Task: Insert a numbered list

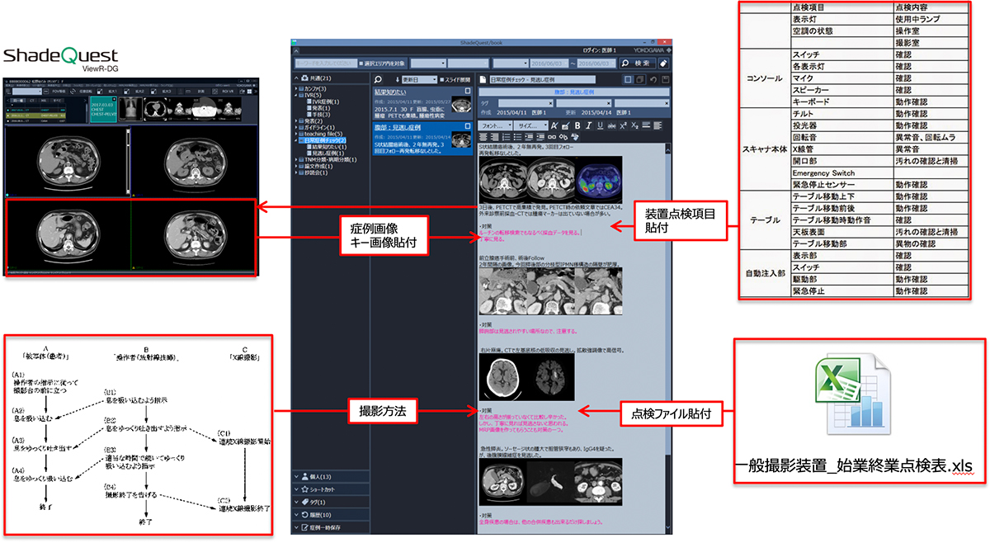Action: (507, 137)
